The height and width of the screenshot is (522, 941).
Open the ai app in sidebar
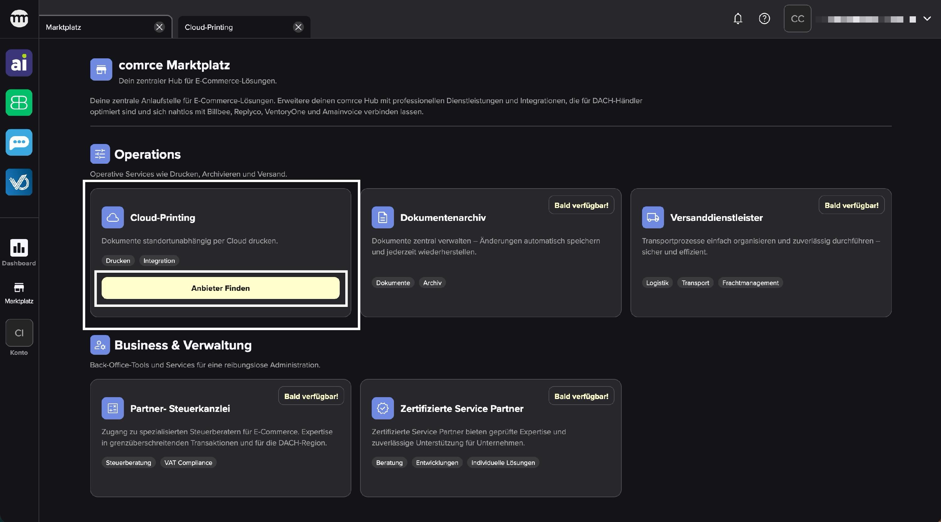[19, 63]
